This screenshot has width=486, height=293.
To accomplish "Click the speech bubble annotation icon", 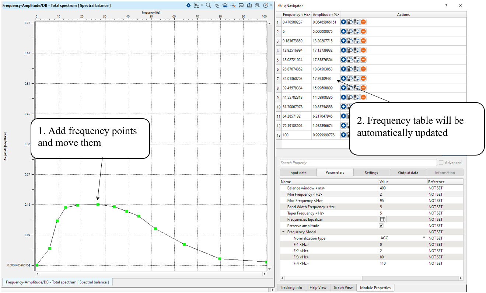I will [x=241, y=6].
